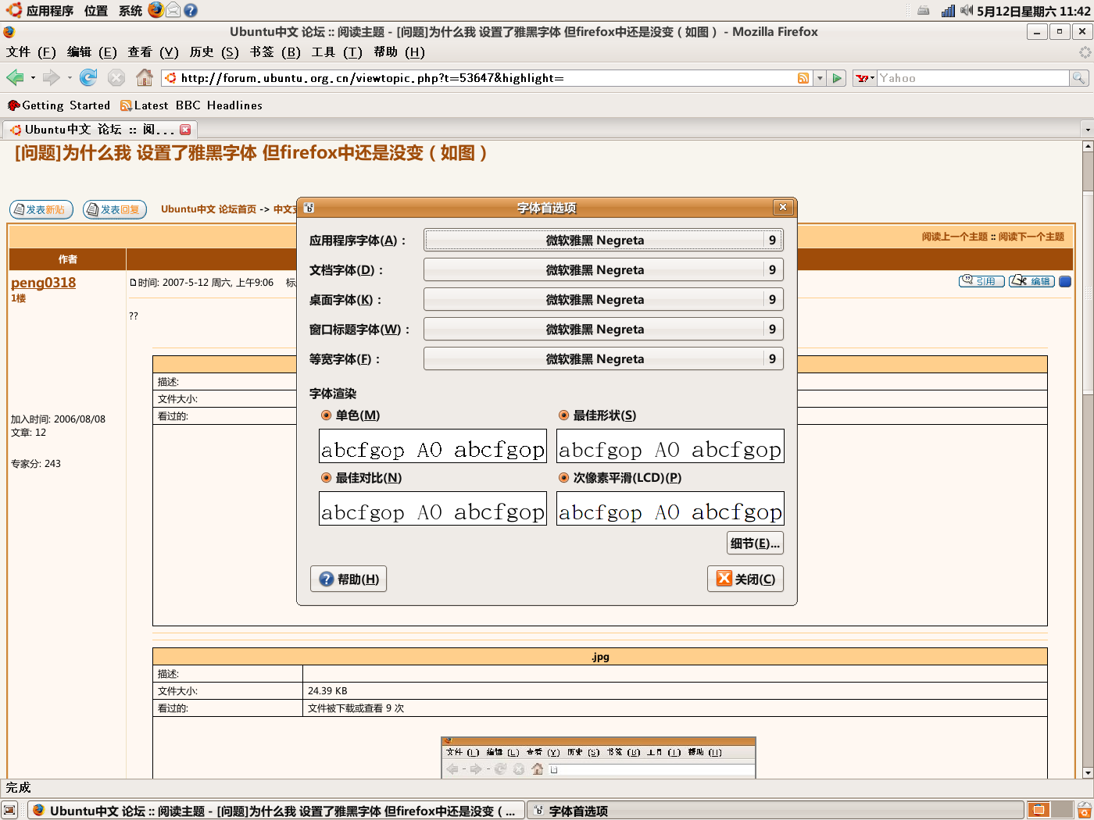Choose the 窗口标题字体 font button
This screenshot has width=1094, height=820.
[603, 329]
